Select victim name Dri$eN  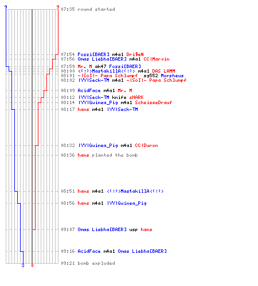coord(135,54)
